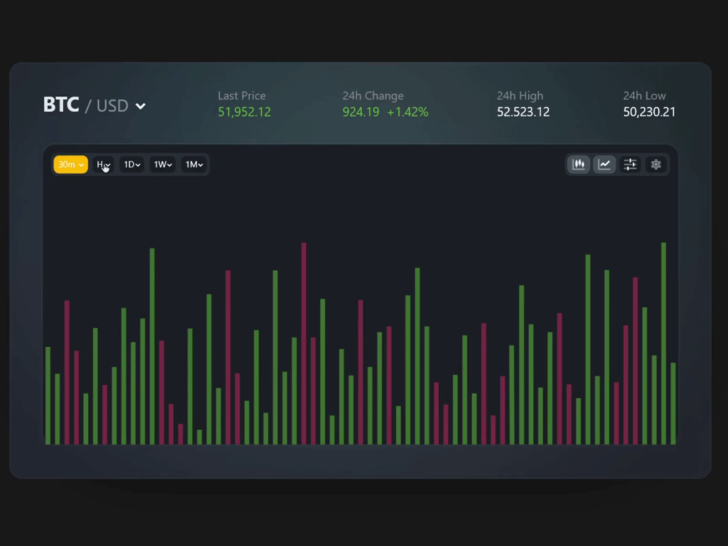Image resolution: width=728 pixels, height=546 pixels.
Task: Choose the 1D interval dropdown
Action: pos(132,164)
